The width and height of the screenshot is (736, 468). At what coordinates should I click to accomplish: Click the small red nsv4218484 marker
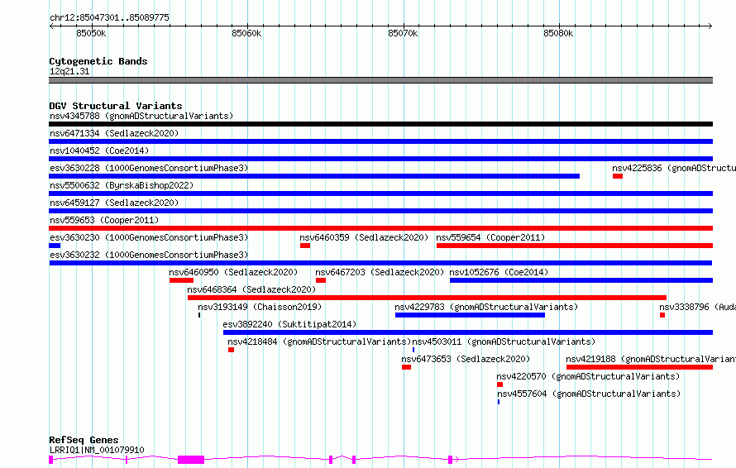pos(231,350)
